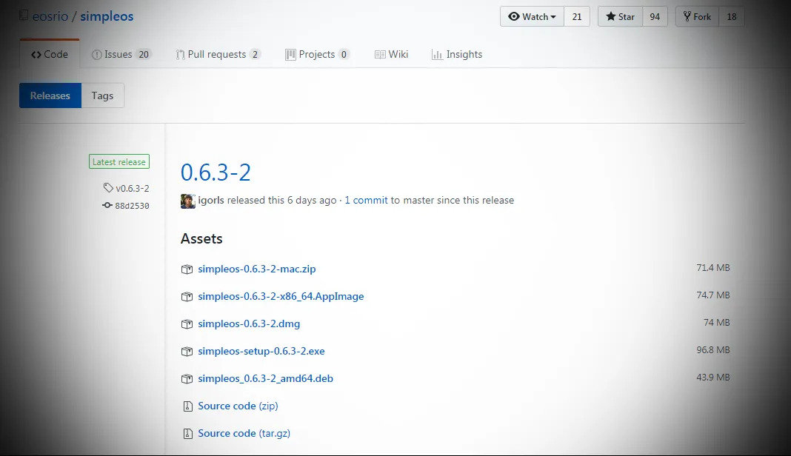The image size is (791, 456).
Task: Fork the simpleos repository
Action: [697, 16]
